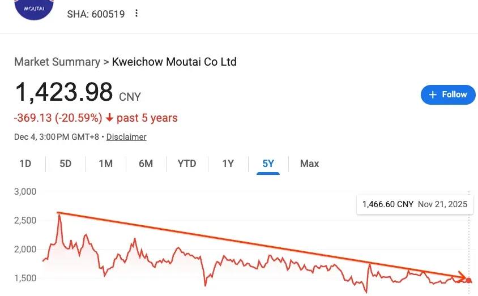Screen dimensions: 478x296
Task: Open the three-dot menu beside SHA: 600519
Action: (136, 13)
